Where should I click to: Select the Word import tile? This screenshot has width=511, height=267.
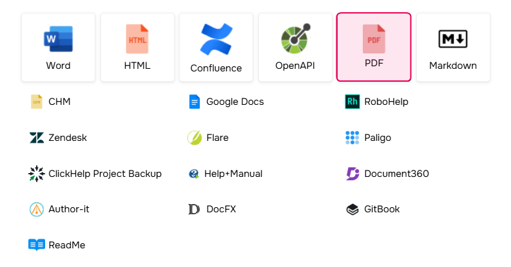tap(58, 48)
